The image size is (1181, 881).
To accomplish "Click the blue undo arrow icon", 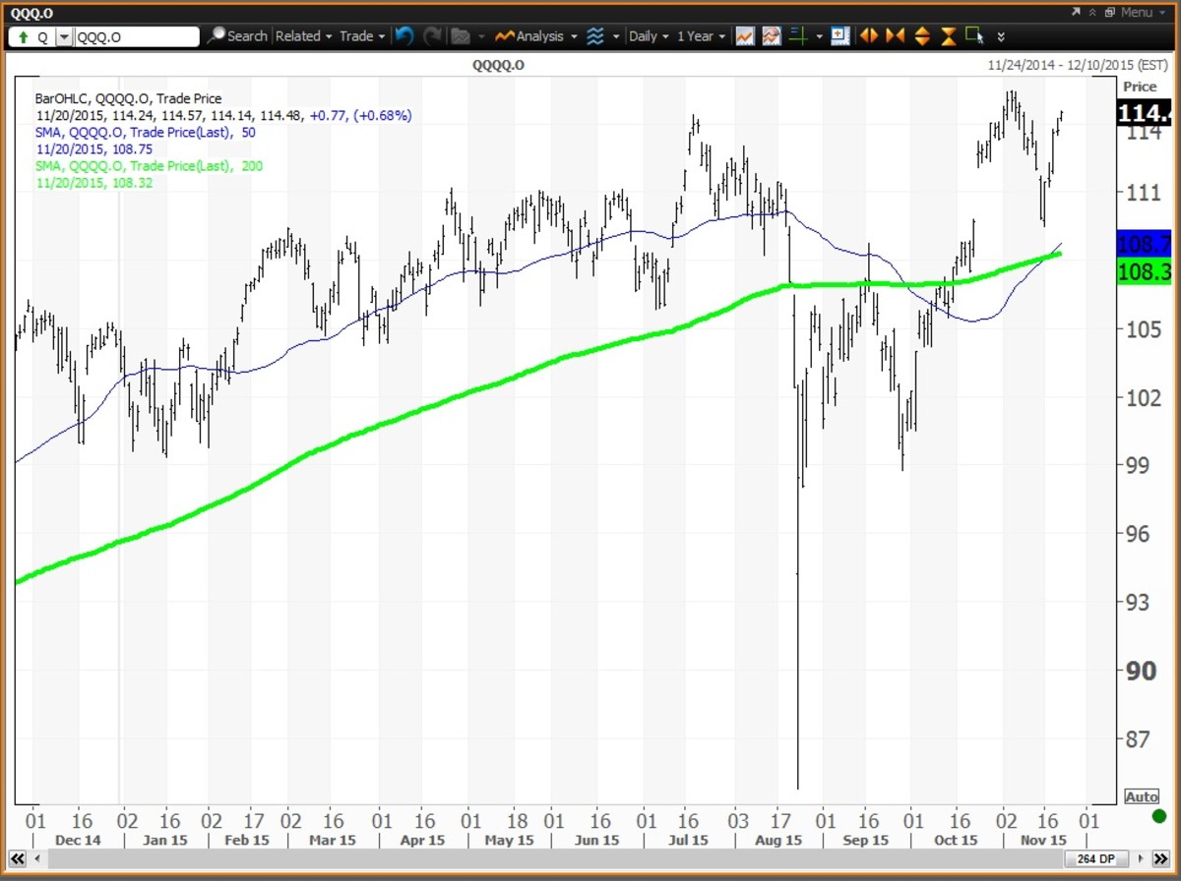I will pyautogui.click(x=404, y=36).
